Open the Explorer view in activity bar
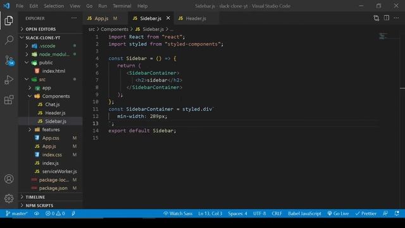The width and height of the screenshot is (405, 228). pos(9,21)
